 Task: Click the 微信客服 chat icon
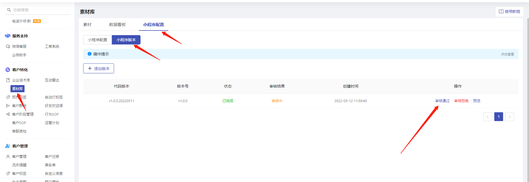pos(8,46)
